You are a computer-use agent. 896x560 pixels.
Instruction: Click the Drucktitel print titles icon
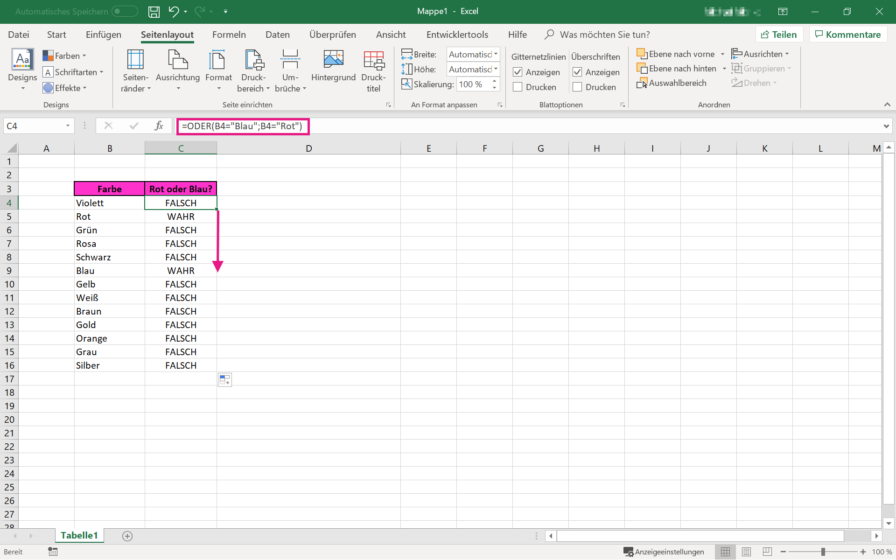click(x=373, y=61)
